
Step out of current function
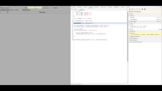click(137, 9)
